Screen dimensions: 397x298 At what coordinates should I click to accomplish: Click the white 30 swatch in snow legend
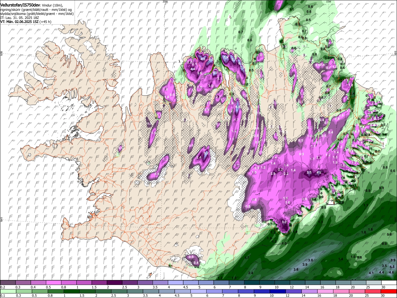click(x=389, y=283)
